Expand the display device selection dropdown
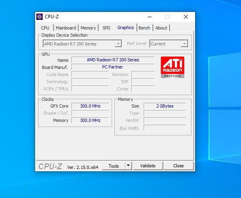241x198 pixels. (x=118, y=44)
